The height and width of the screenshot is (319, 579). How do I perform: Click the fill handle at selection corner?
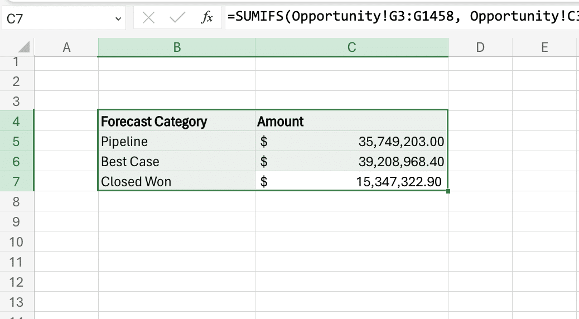(448, 191)
